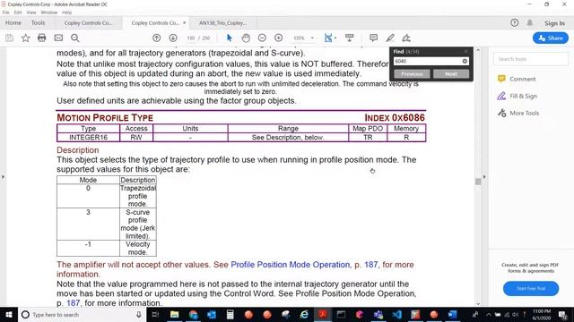Open the Sign document pen icon
Viewport: 574px width, 322px height.
[406, 38]
